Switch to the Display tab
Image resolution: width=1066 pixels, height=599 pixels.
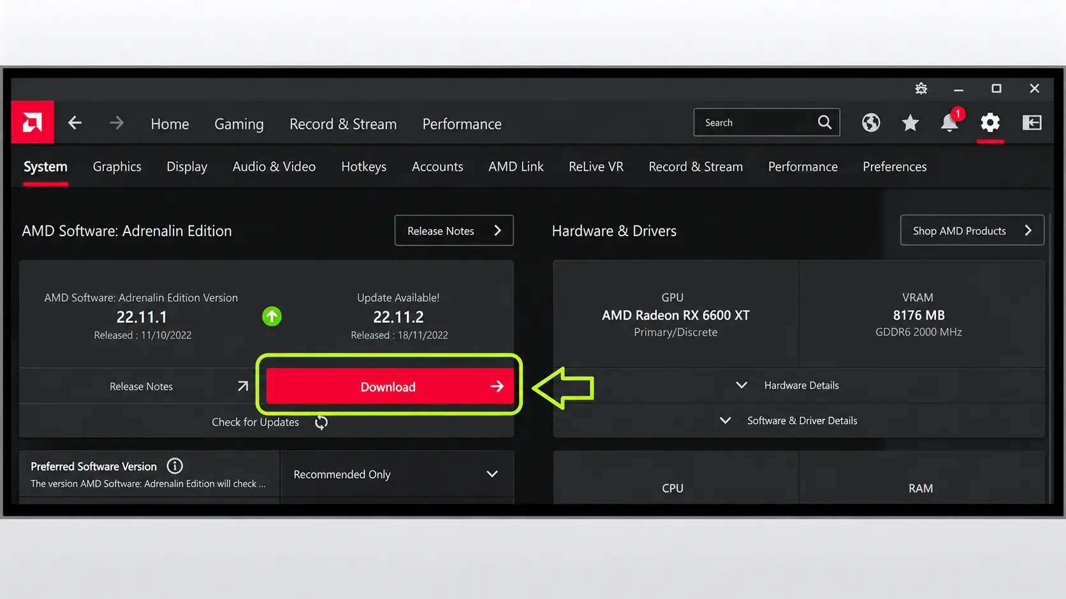coord(187,167)
